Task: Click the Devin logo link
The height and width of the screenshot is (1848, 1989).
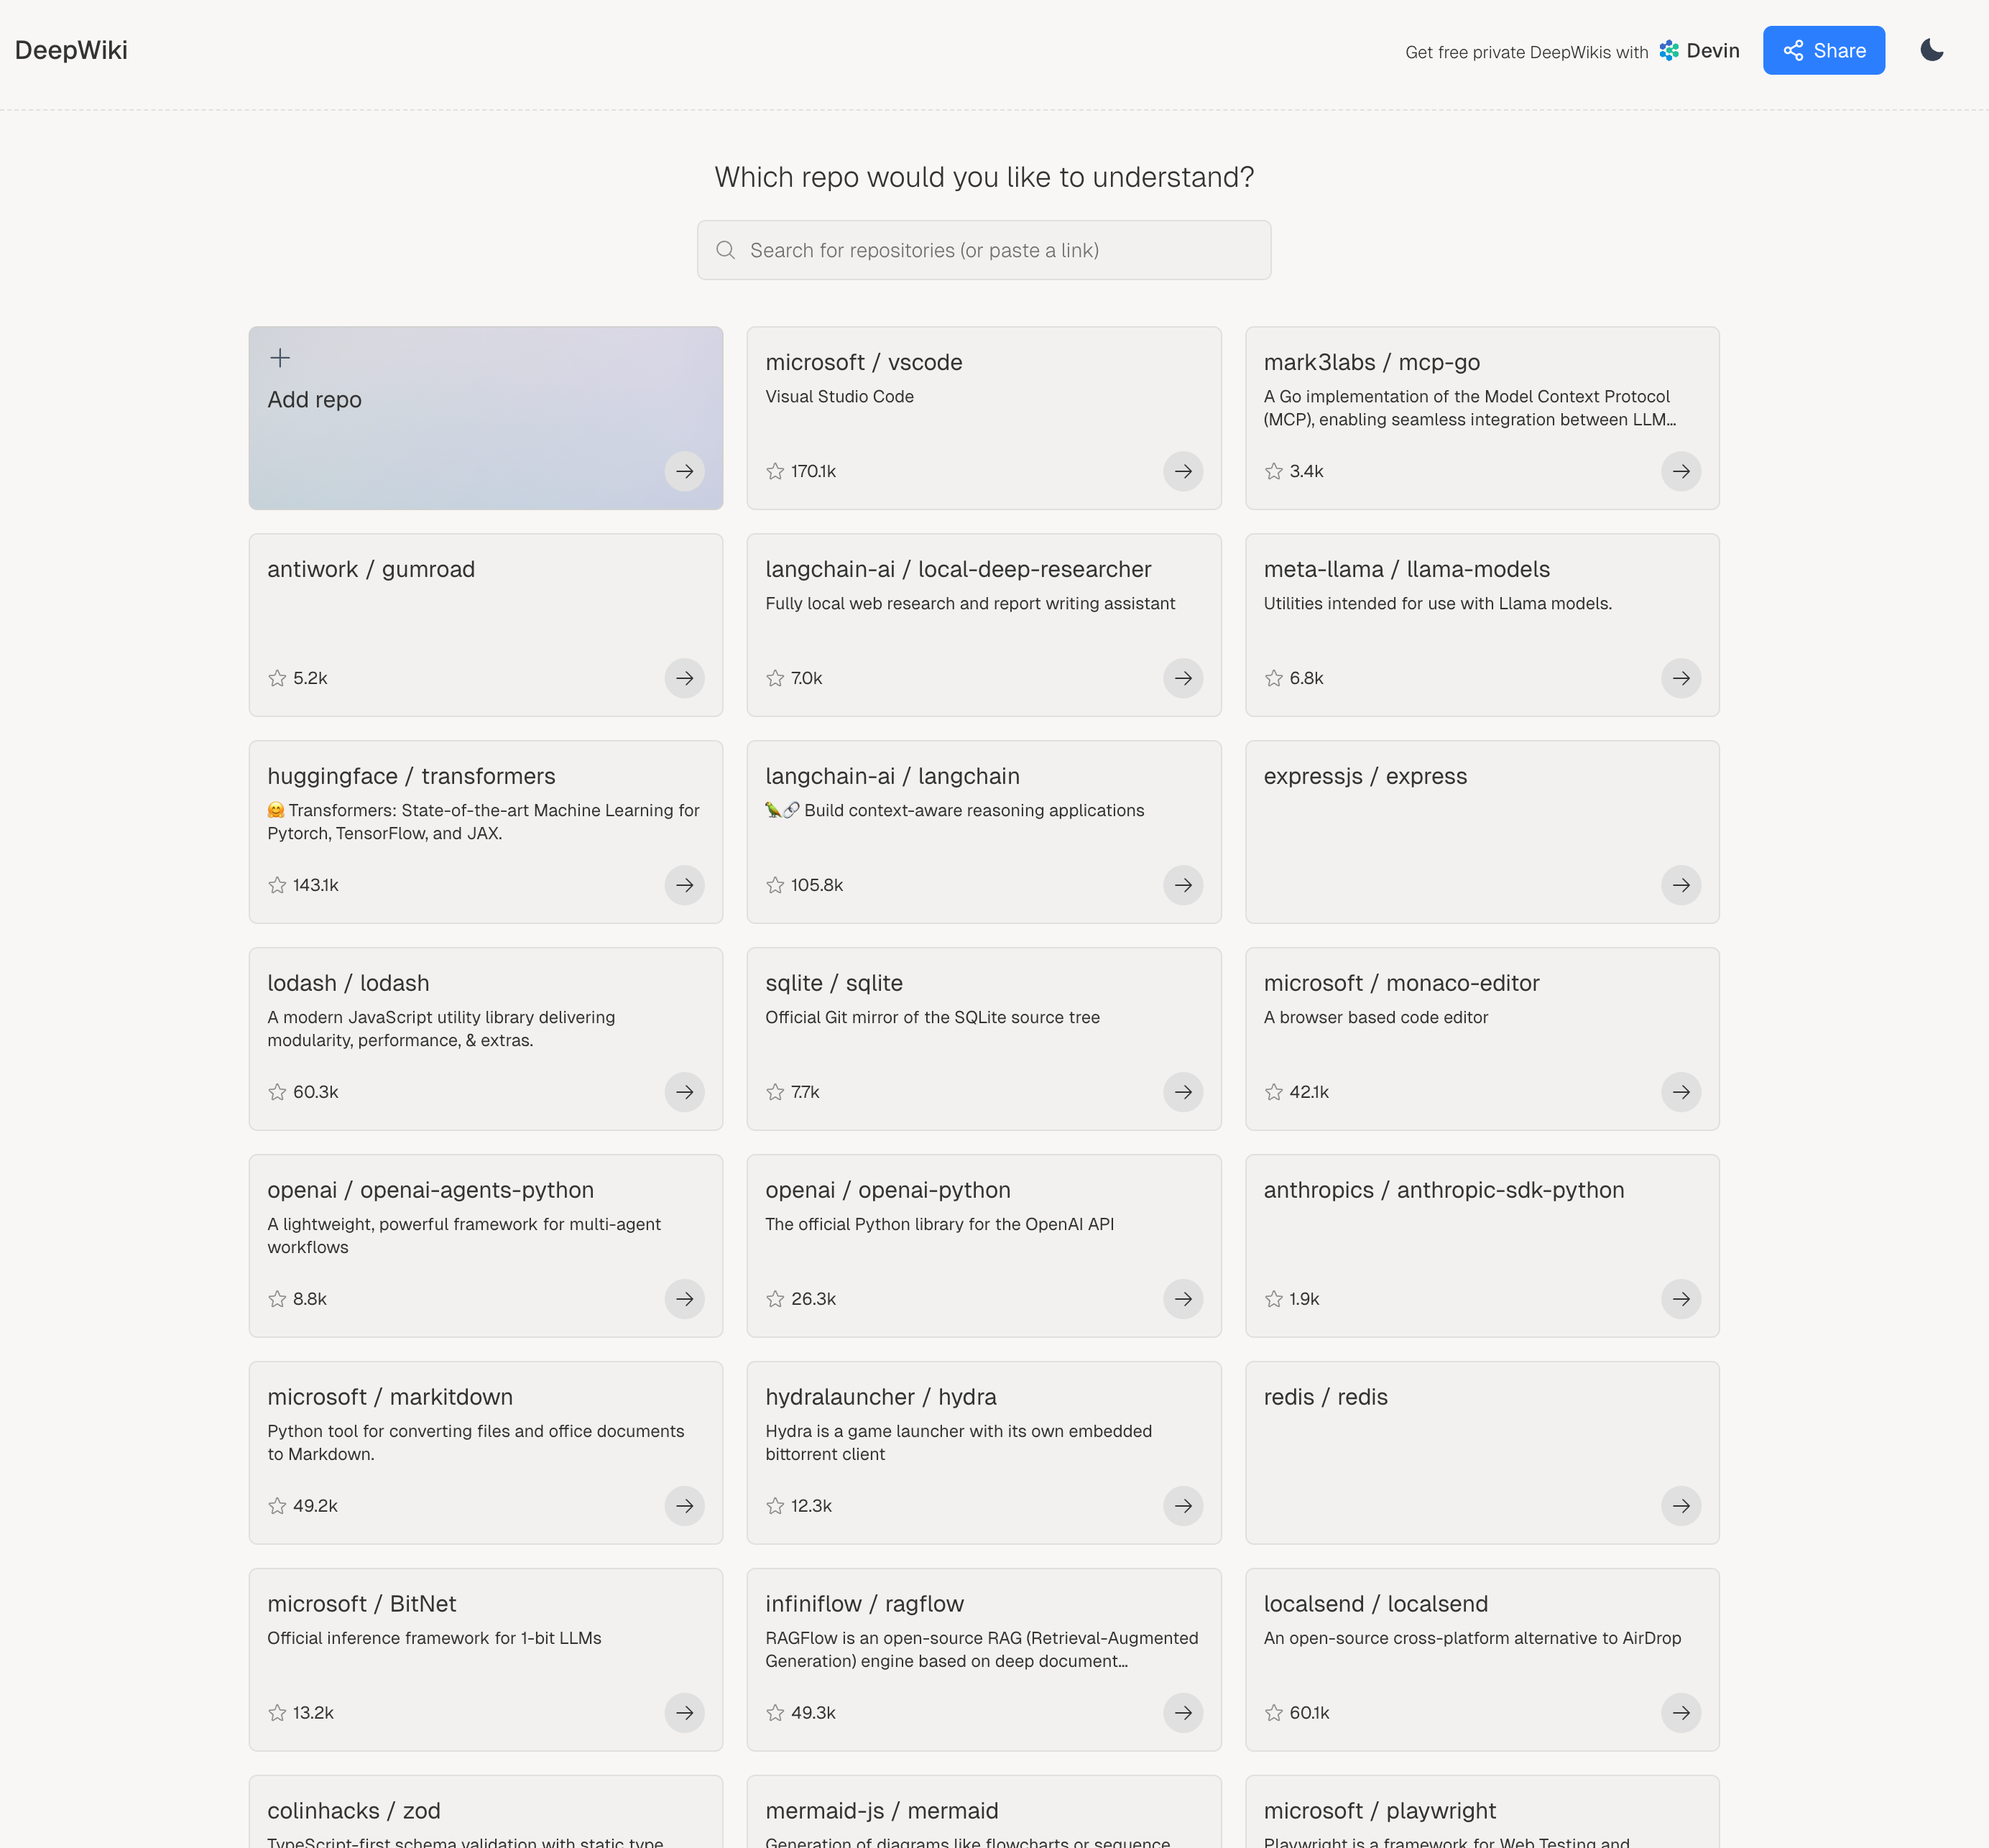Action: point(1699,51)
